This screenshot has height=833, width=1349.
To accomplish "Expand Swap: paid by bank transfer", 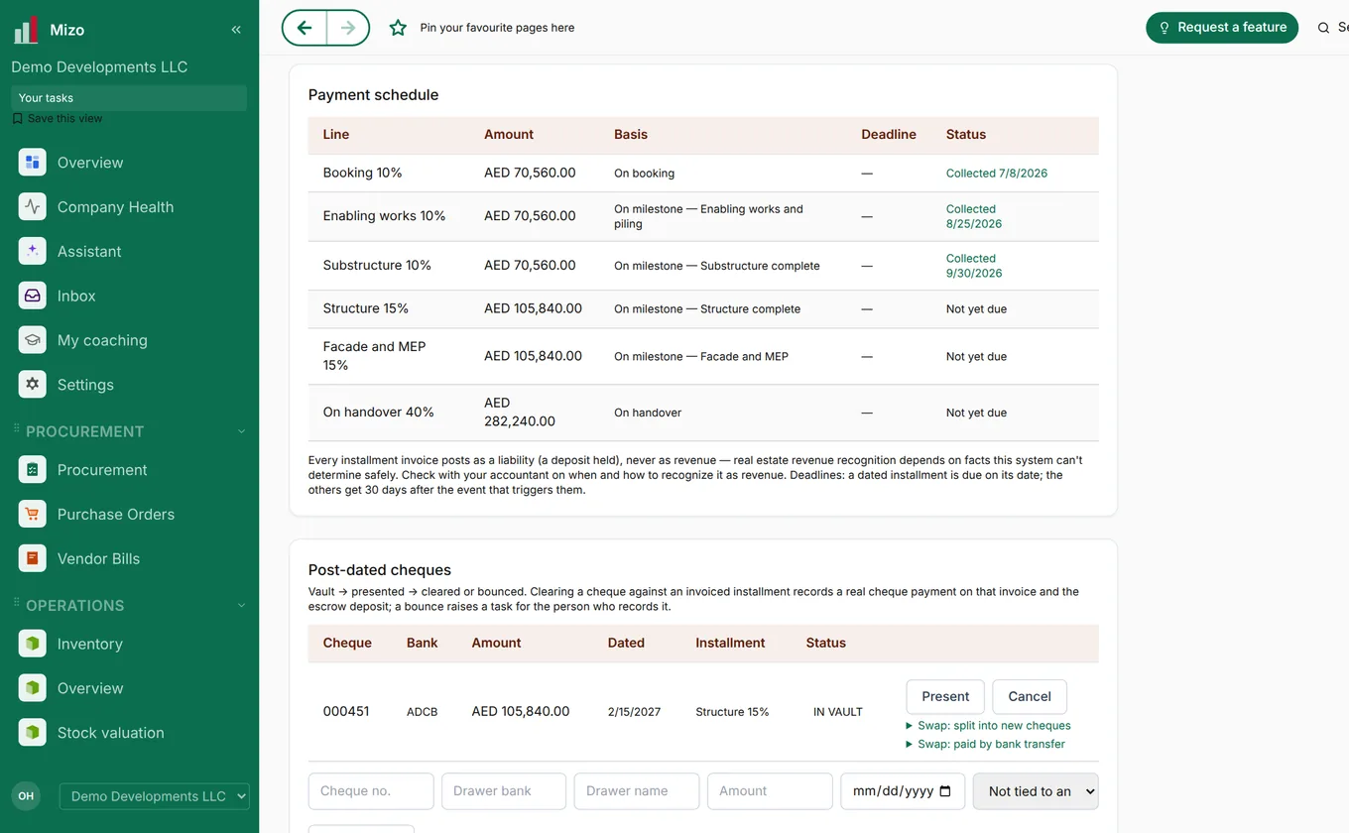I will 986,744.
